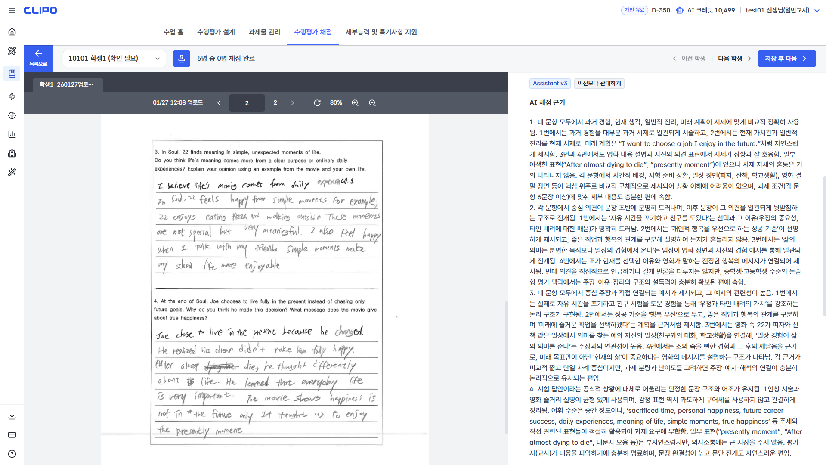
Task: Select the 수행평가 채점 tab
Action: point(313,32)
